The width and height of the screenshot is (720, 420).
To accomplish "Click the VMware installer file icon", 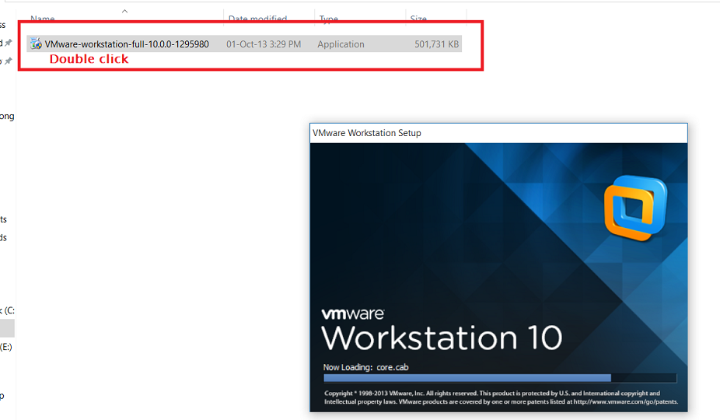I will pyautogui.click(x=36, y=44).
